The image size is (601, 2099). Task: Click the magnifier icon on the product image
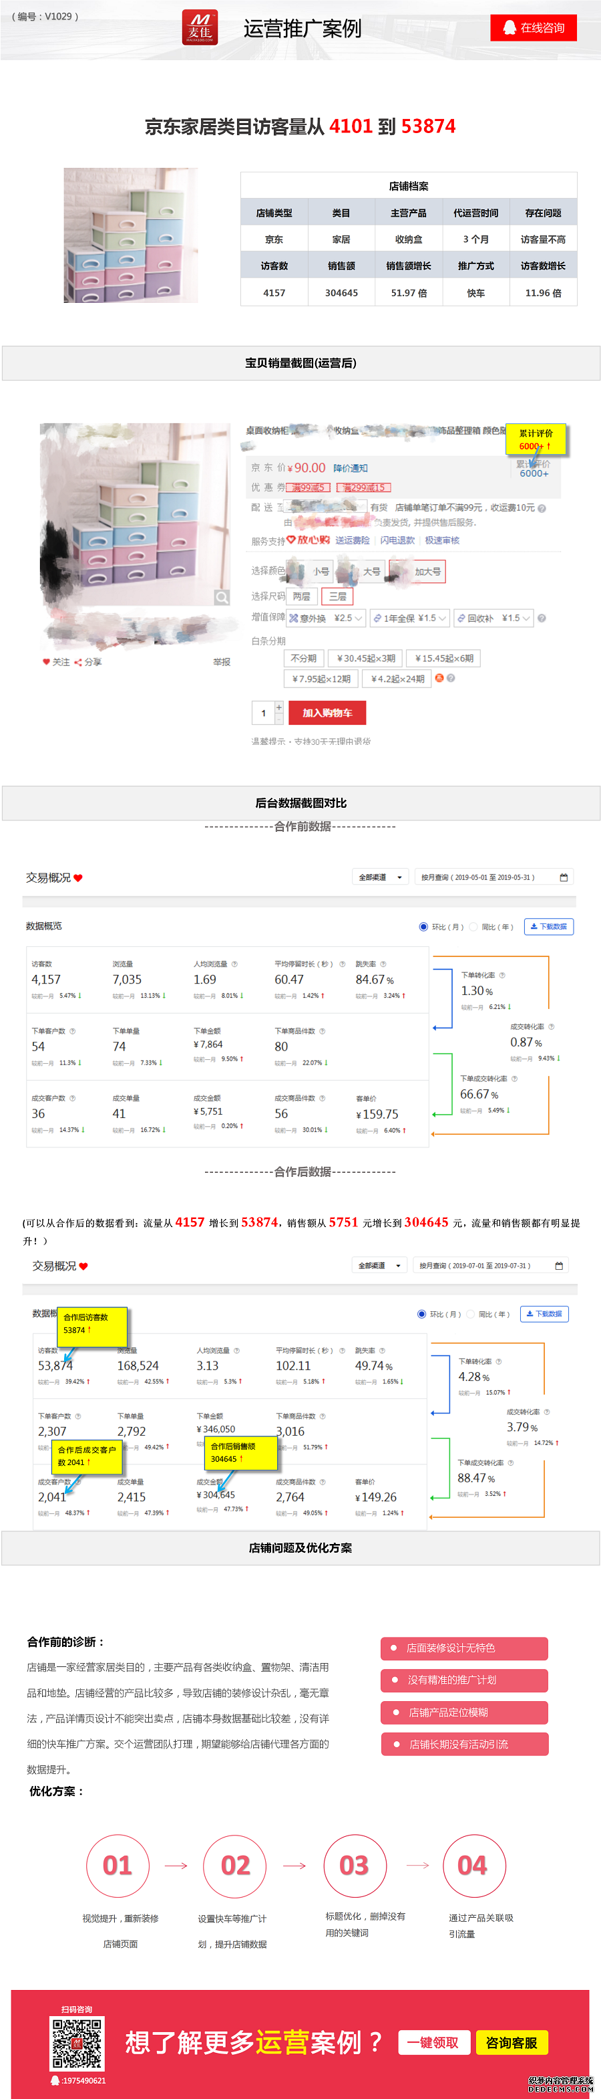pyautogui.click(x=221, y=597)
